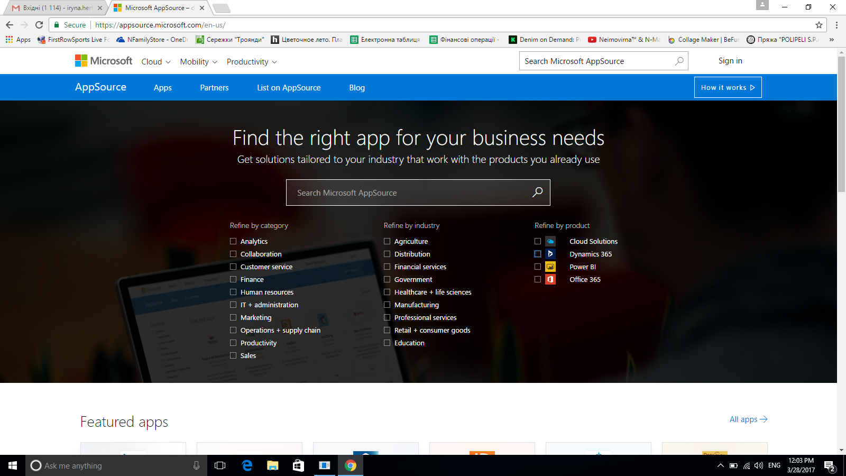This screenshot has width=846, height=476.
Task: Click the browser address bar URL
Action: point(160,25)
